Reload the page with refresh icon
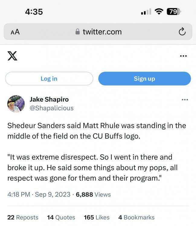Viewport: 196px width, 226px height. pyautogui.click(x=182, y=32)
